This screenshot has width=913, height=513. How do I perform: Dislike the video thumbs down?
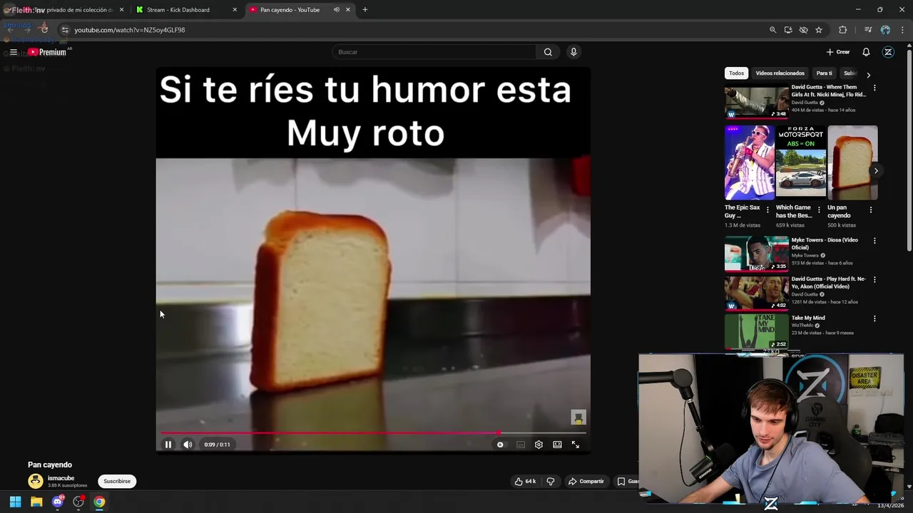point(551,482)
